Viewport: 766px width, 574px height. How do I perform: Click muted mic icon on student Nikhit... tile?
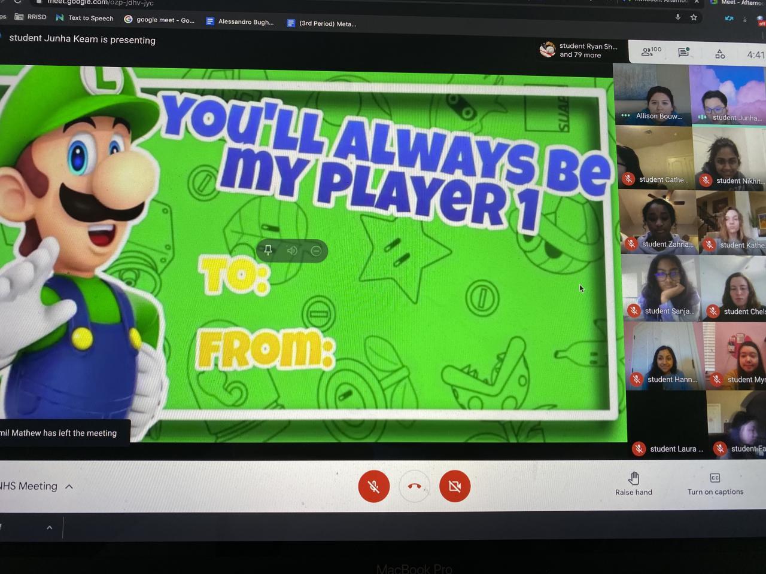pos(706,180)
